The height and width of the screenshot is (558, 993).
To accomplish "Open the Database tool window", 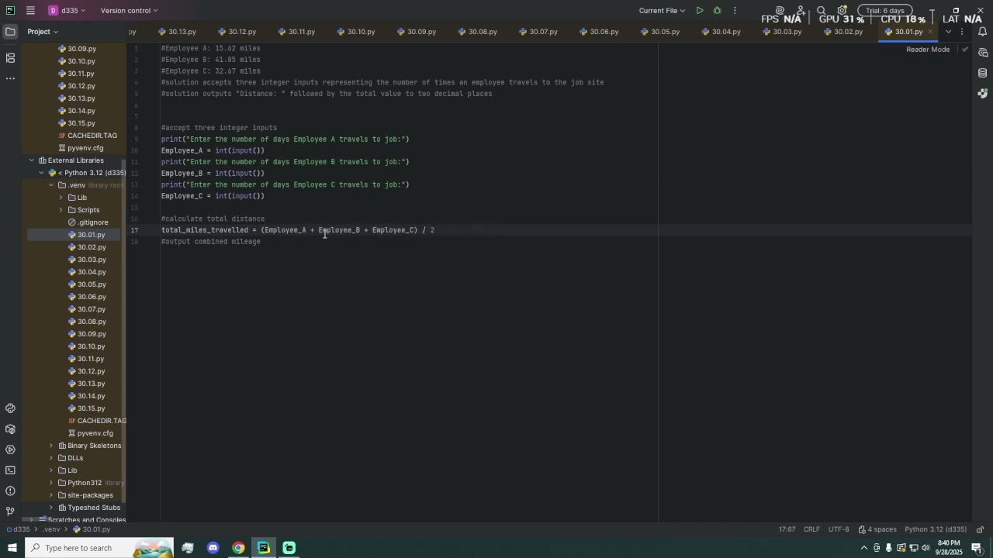I will pos(982,73).
